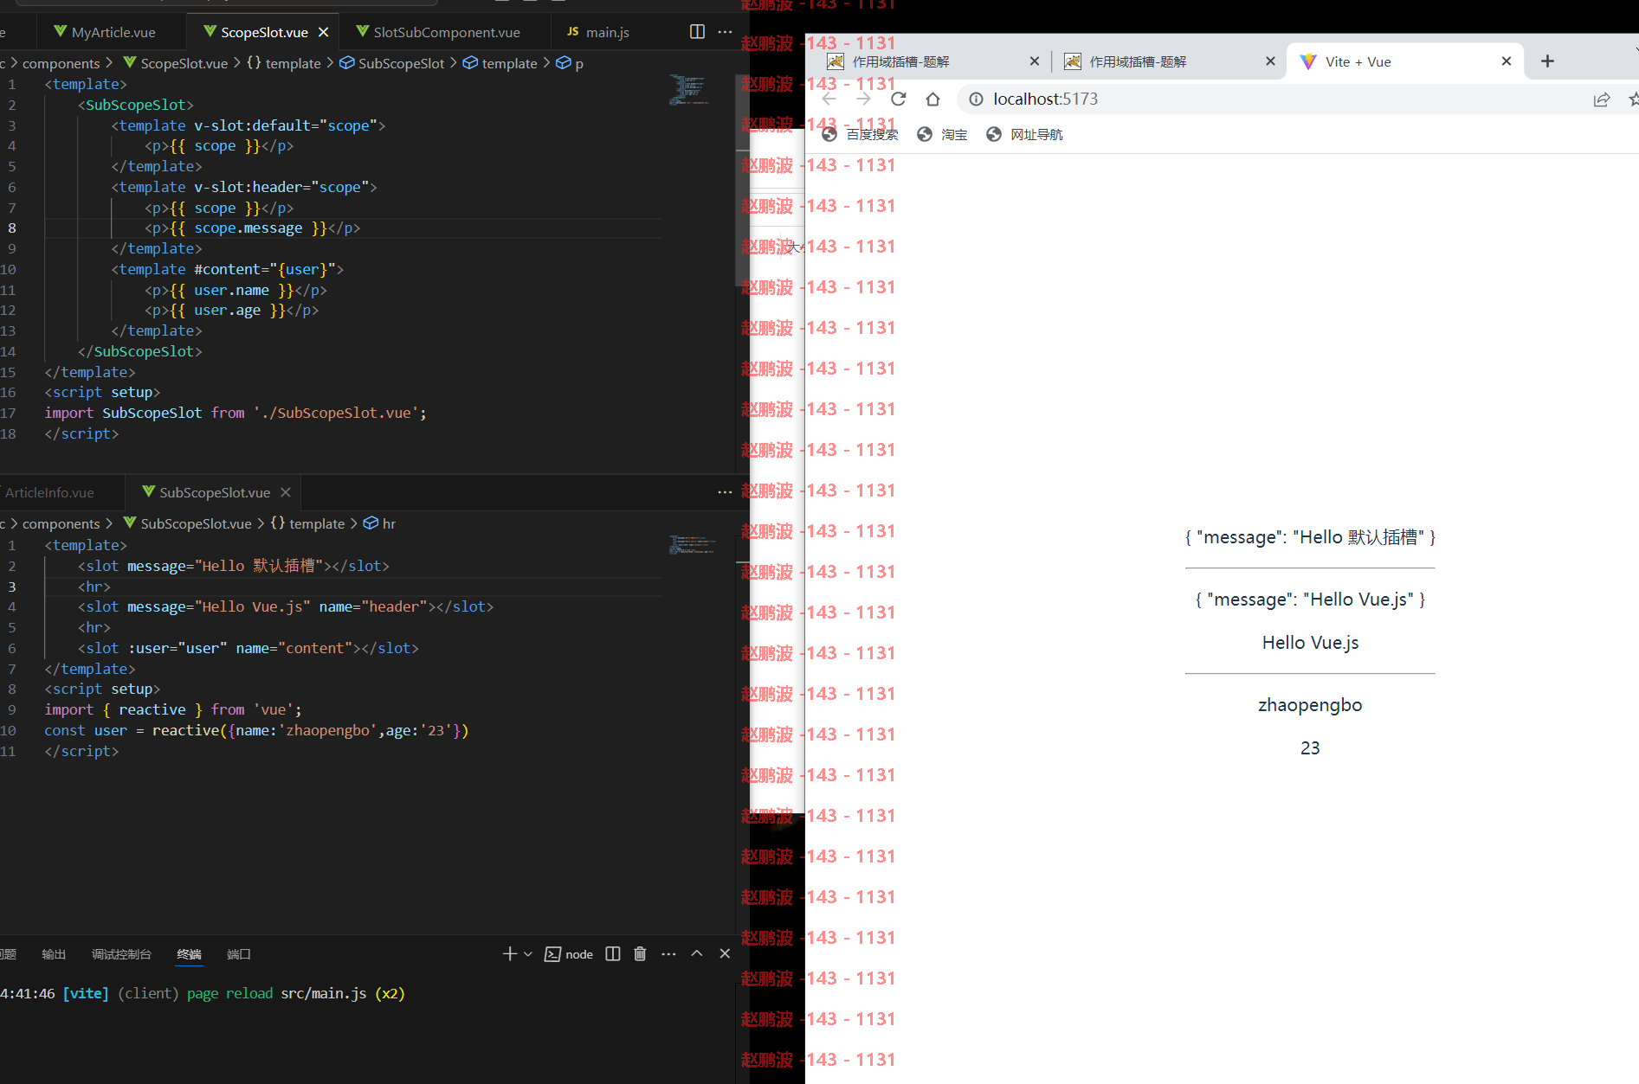
Task: Click lower editor minimap preview
Action: click(x=691, y=545)
